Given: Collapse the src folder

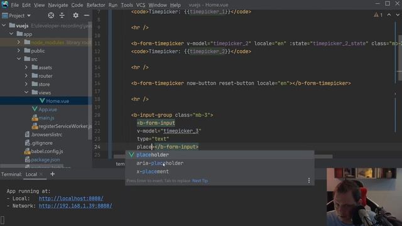Looking at the screenshot, I should (19, 59).
